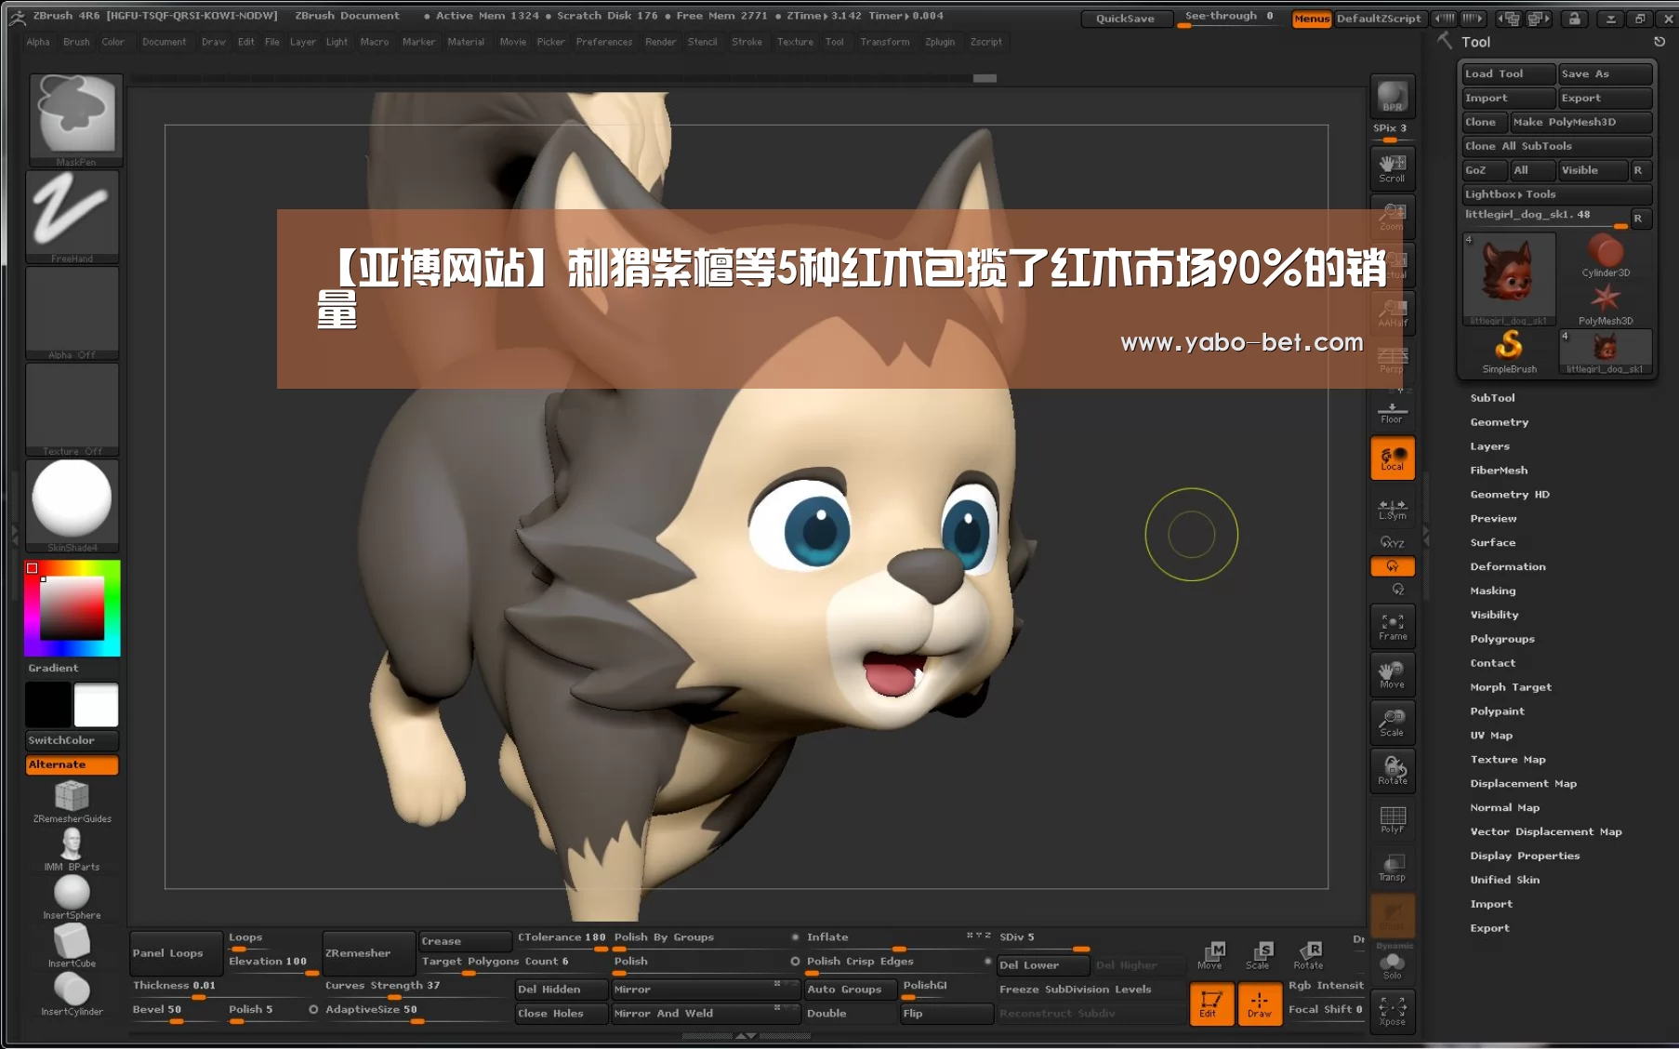Select the white main color swatch
Screen dimensions: 1679x1049
[x=96, y=704]
